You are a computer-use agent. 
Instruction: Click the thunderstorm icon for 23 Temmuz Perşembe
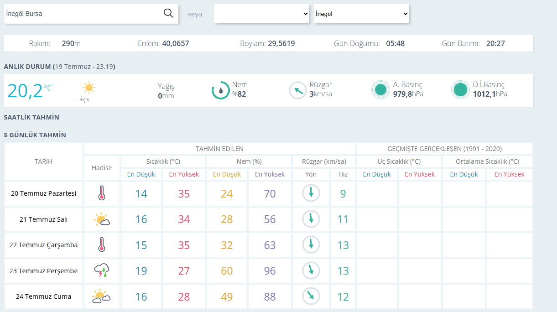pyautogui.click(x=102, y=271)
